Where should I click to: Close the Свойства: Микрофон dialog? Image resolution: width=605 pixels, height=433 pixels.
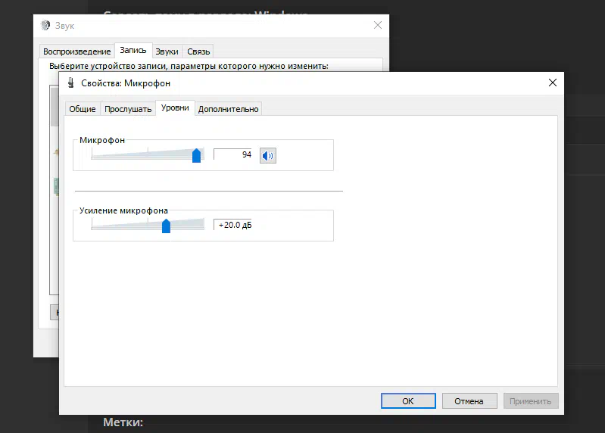click(x=553, y=83)
